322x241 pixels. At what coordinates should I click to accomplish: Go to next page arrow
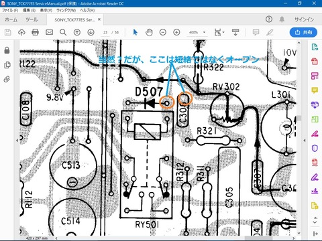point(91,32)
